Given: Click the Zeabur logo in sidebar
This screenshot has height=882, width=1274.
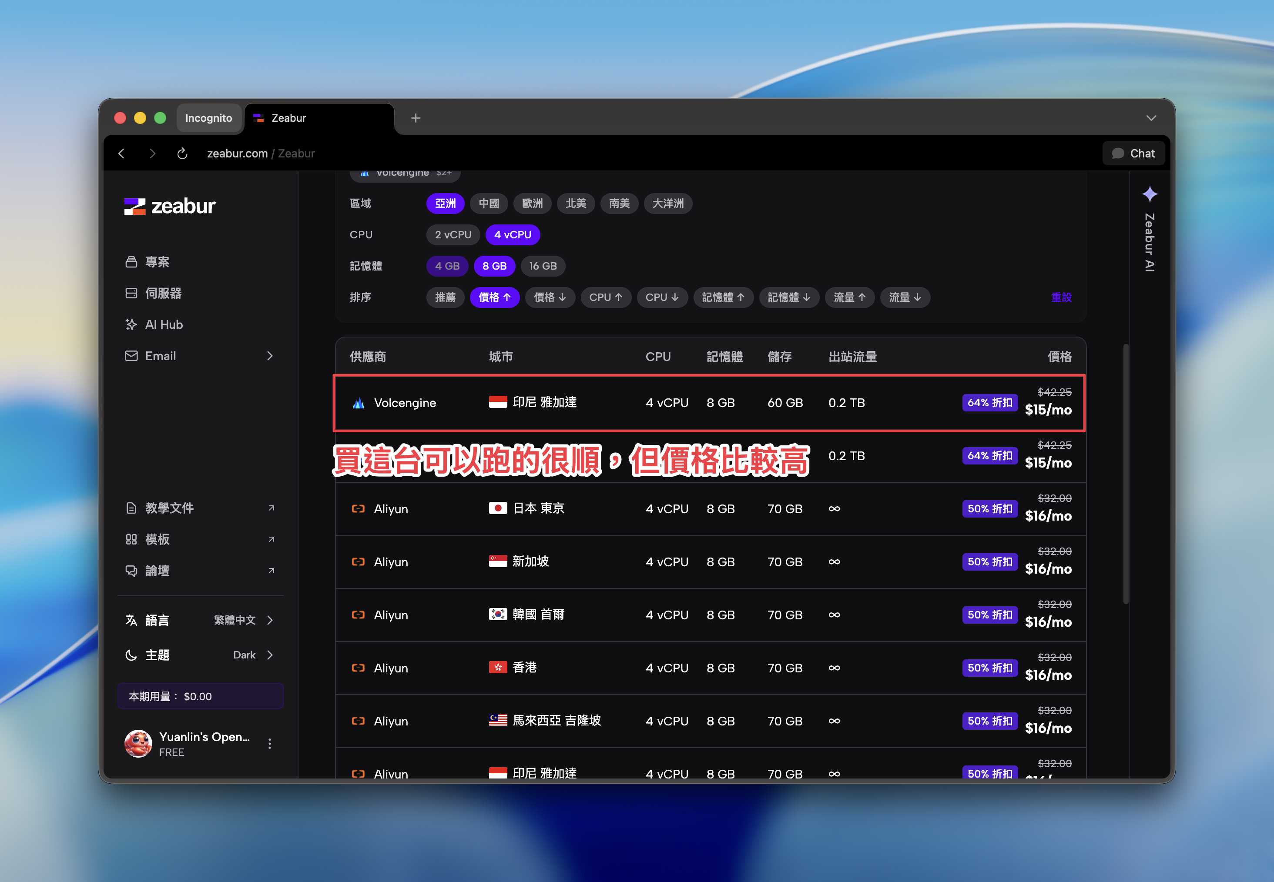Looking at the screenshot, I should pos(169,206).
